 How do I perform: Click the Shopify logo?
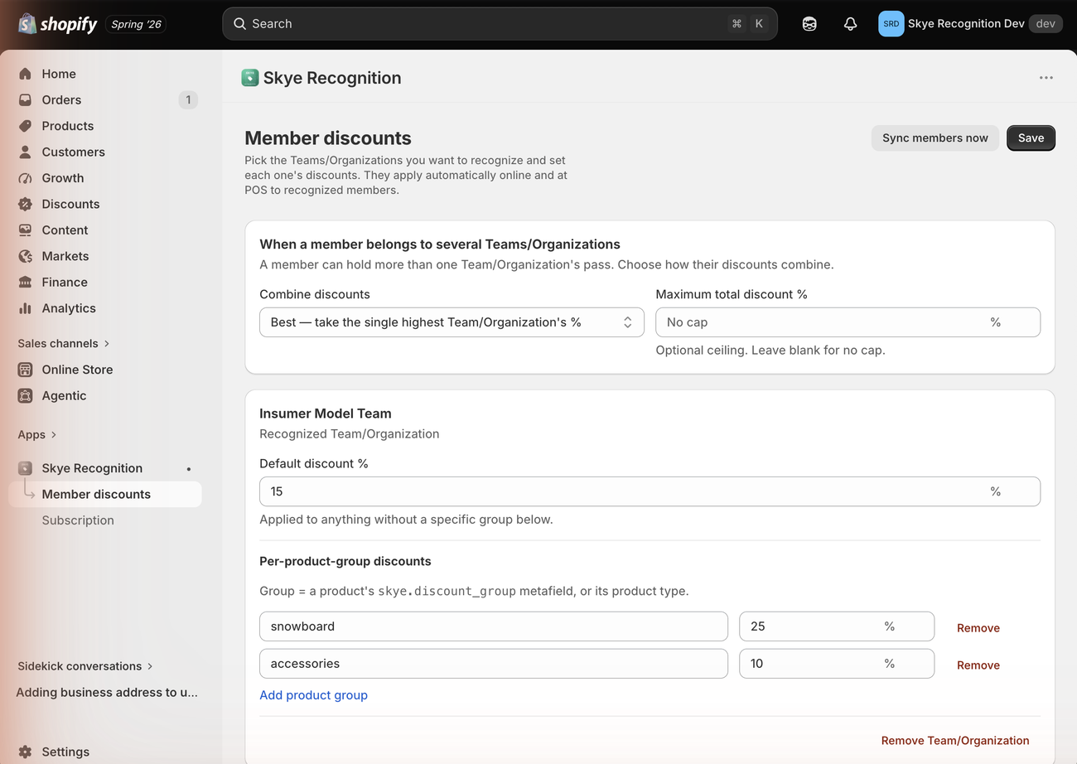click(57, 24)
